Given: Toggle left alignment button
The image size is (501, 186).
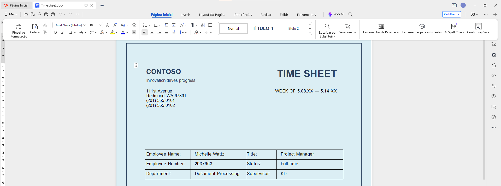Looking at the screenshot, I should 144,32.
